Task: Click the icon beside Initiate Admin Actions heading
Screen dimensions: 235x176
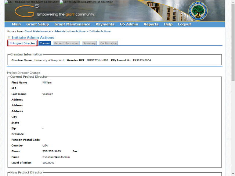Action: click(x=9, y=37)
